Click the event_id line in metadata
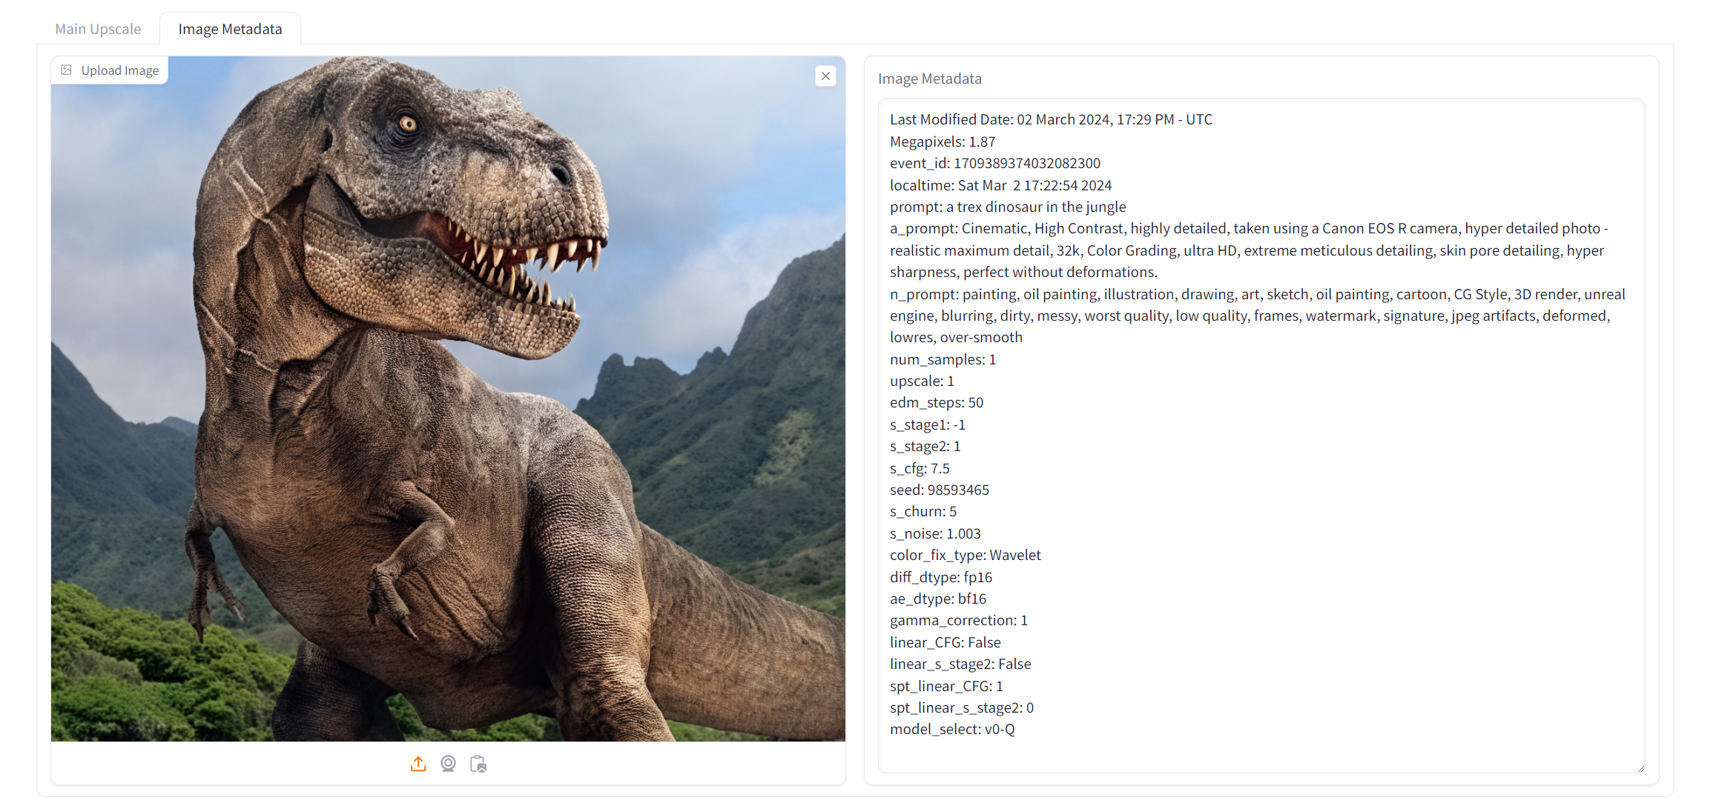This screenshot has height=806, width=1716. (994, 163)
